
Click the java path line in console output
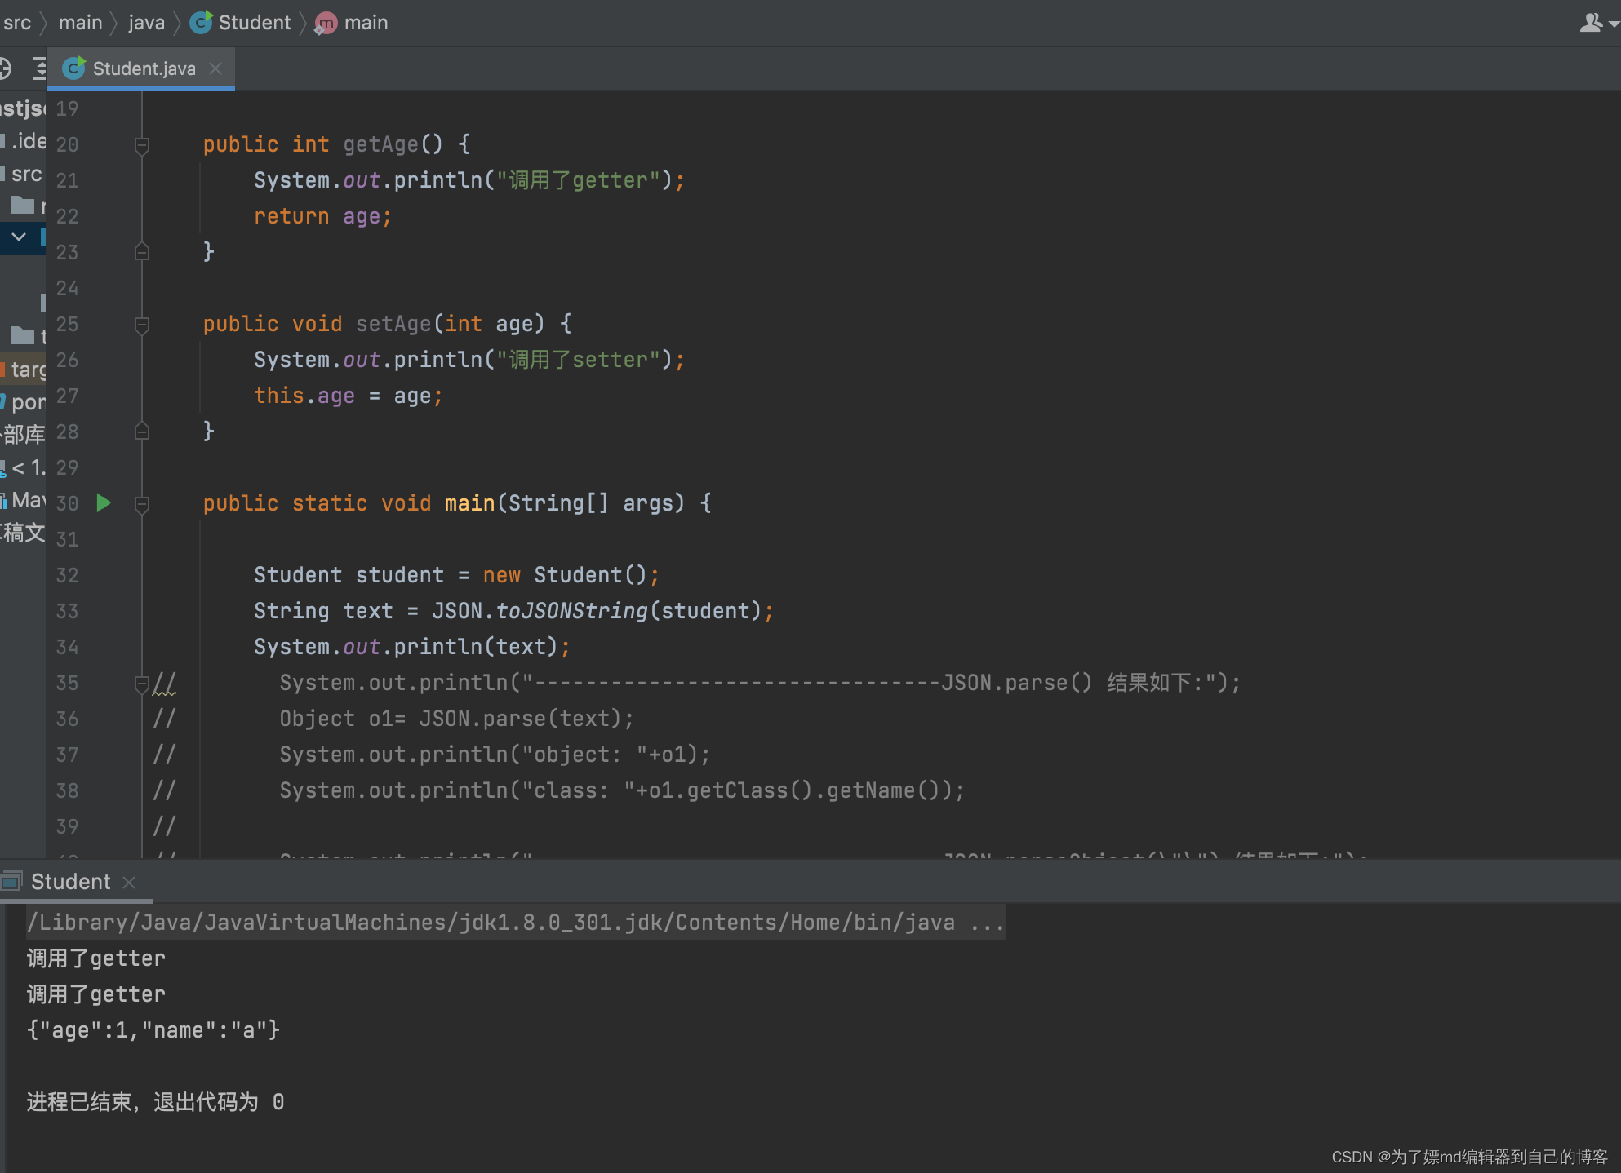(x=516, y=923)
